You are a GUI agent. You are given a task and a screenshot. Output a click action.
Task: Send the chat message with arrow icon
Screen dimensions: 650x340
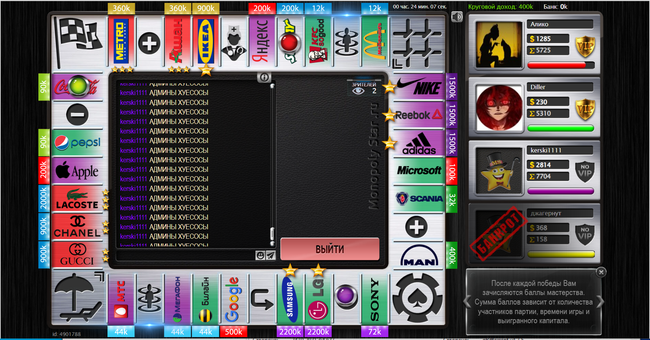(270, 256)
